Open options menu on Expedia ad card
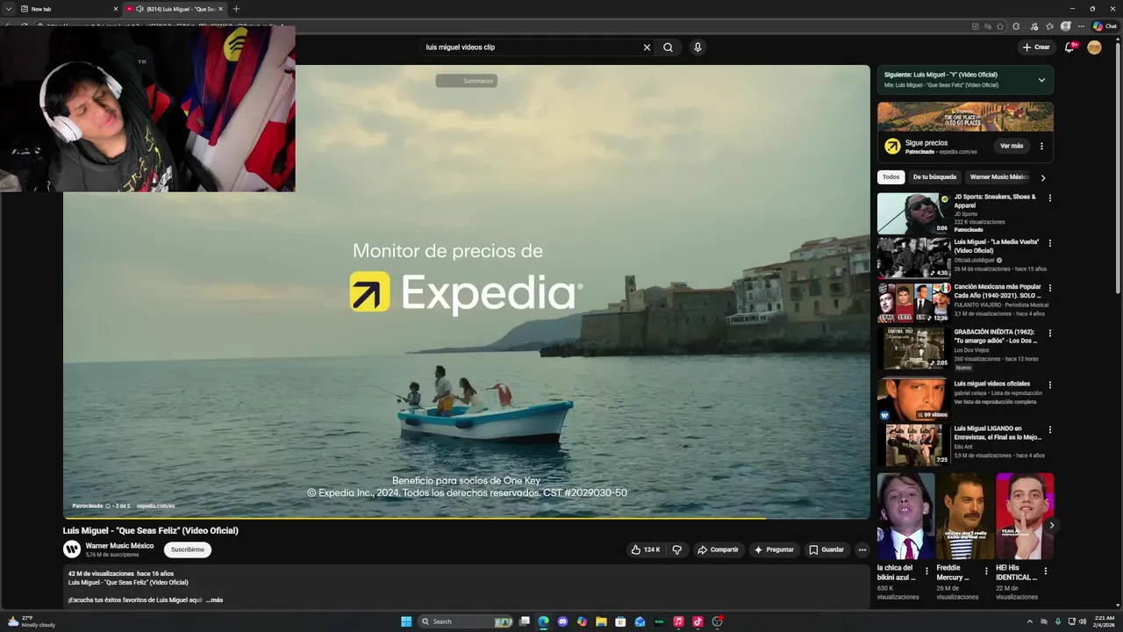1123x632 pixels. pyautogui.click(x=1041, y=147)
